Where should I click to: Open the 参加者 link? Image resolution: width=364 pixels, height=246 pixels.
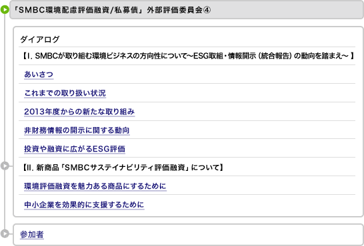coord(32,235)
